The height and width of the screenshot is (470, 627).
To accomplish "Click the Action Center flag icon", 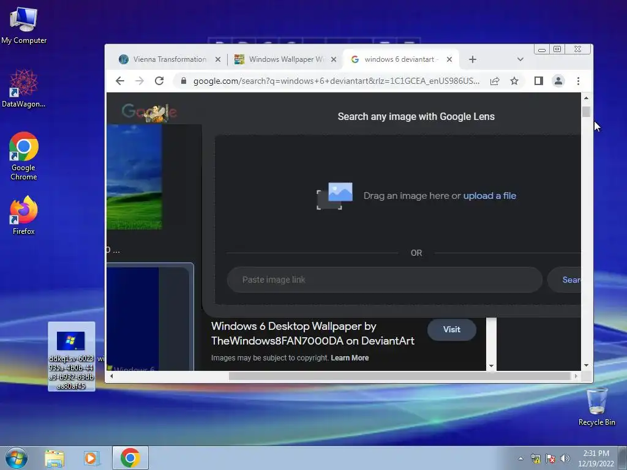I will click(550, 458).
